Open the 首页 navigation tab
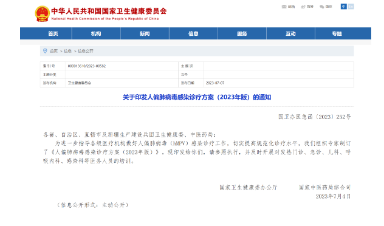 click(53, 33)
